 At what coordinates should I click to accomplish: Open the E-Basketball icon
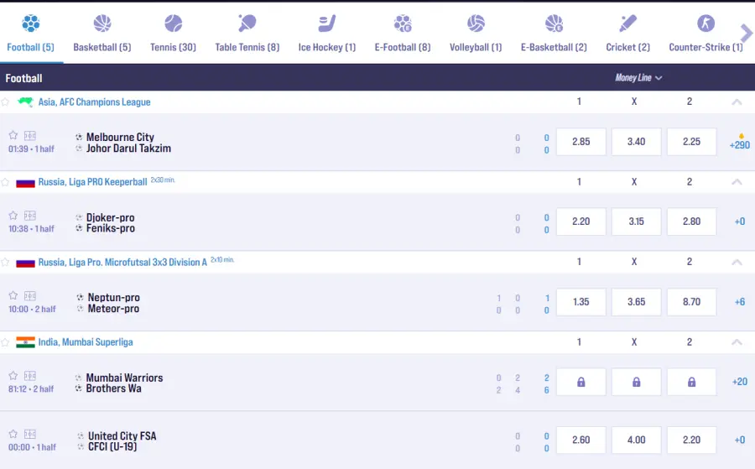tap(554, 23)
